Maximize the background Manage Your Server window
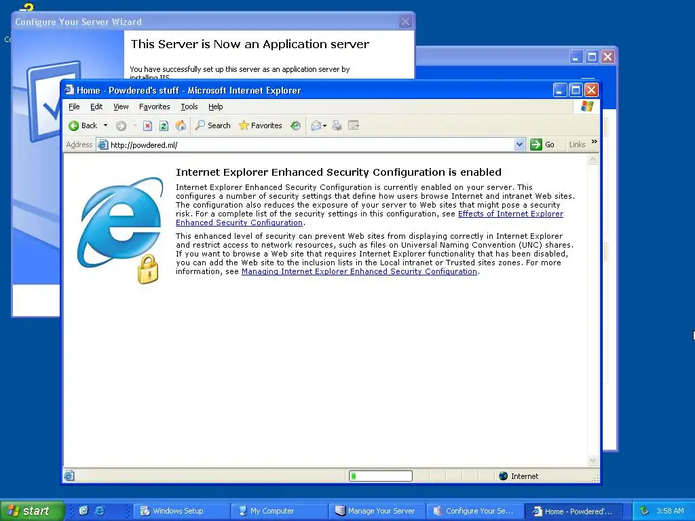 click(592, 57)
